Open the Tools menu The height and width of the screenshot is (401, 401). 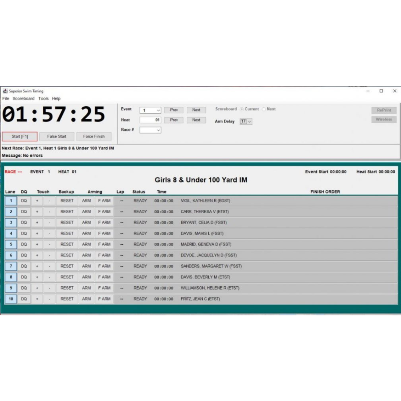43,98
